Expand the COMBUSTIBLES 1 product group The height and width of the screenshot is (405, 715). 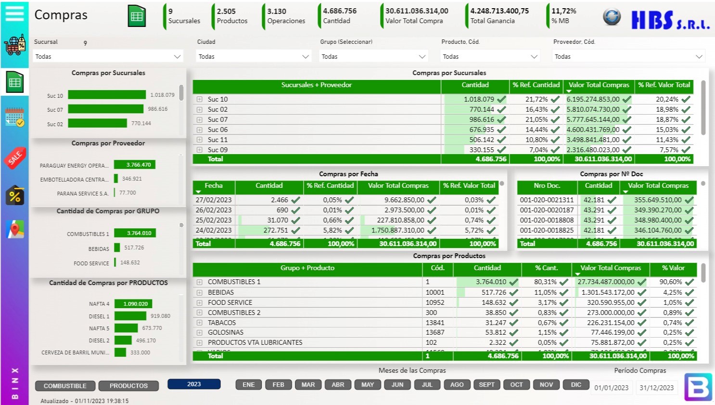click(x=199, y=282)
